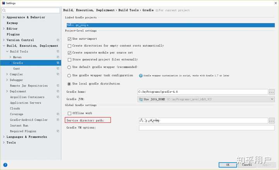Click the project-level icon beside Gradle

58,63
